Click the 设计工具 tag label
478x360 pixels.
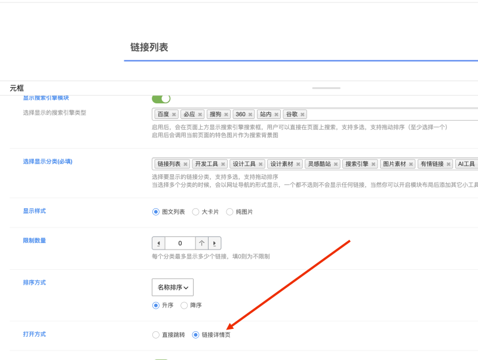pyautogui.click(x=244, y=164)
